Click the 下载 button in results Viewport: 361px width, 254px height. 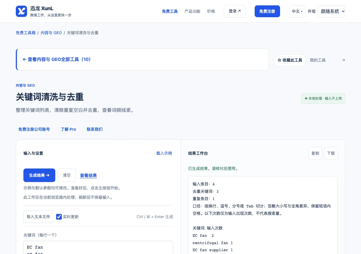click(x=331, y=153)
